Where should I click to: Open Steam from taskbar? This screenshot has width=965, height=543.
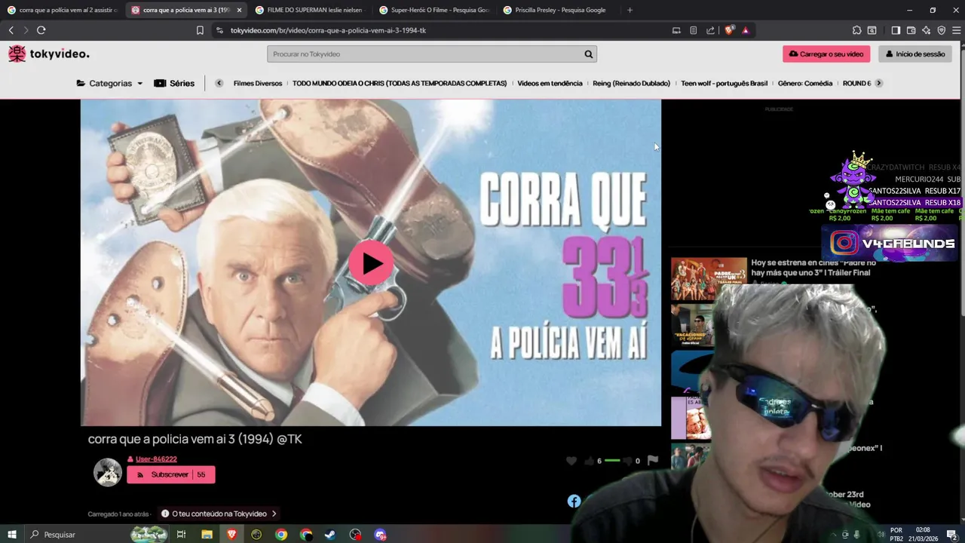330,535
